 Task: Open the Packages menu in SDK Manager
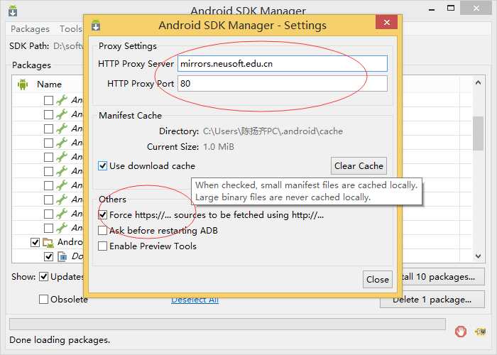click(30, 29)
